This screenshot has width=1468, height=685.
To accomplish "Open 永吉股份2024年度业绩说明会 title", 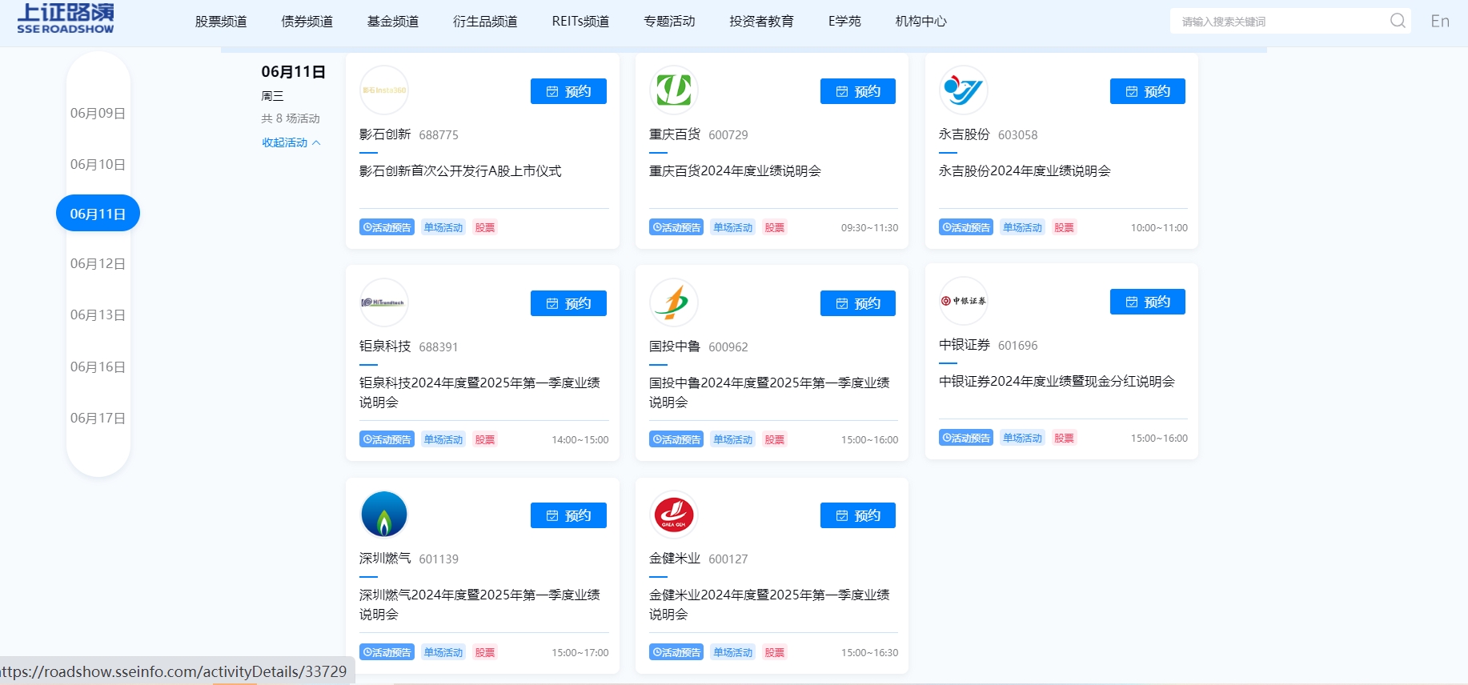I will point(1025,171).
